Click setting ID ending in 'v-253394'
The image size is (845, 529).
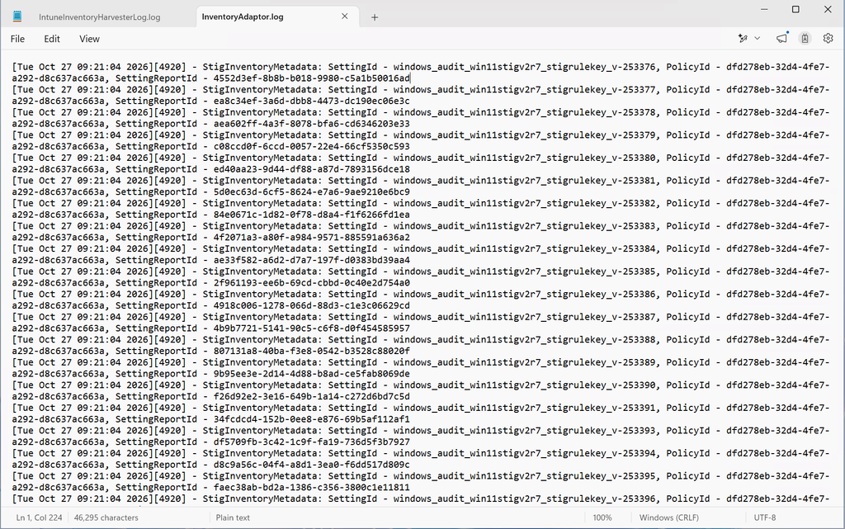(x=524, y=453)
